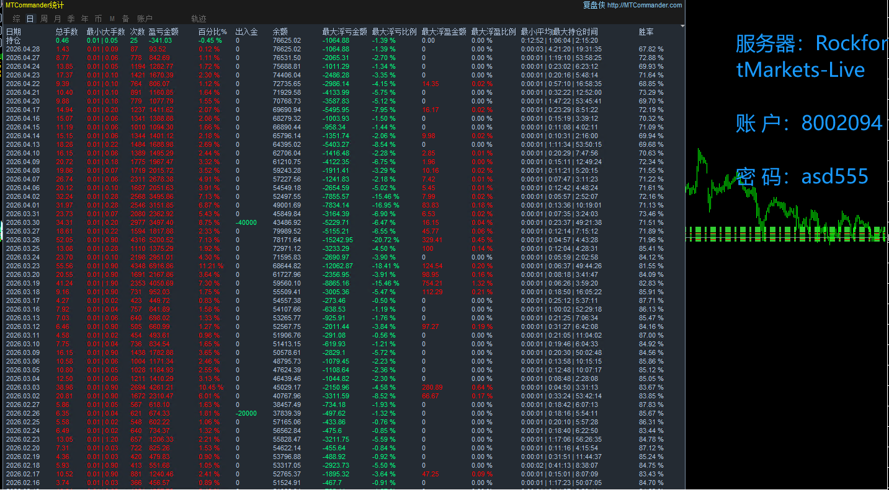Click the 2026.04.01 date cell
This screenshot has width=889, height=490.
pyautogui.click(x=23, y=205)
